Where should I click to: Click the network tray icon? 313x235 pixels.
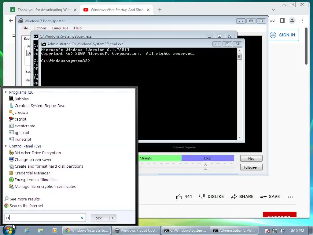point(275,231)
